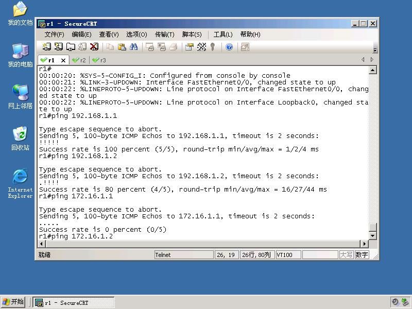Click the Connect toolbar icon

[x=47, y=47]
